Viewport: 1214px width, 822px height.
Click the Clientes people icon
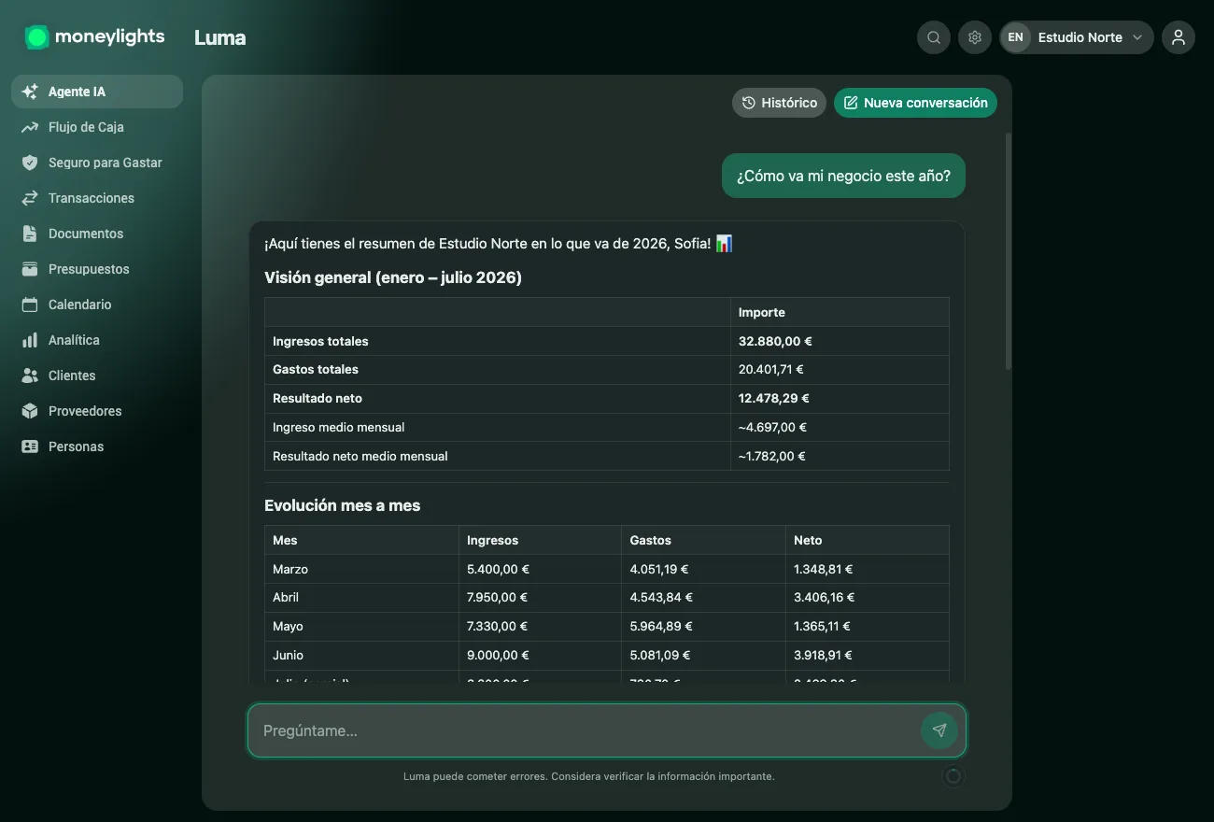pos(30,376)
